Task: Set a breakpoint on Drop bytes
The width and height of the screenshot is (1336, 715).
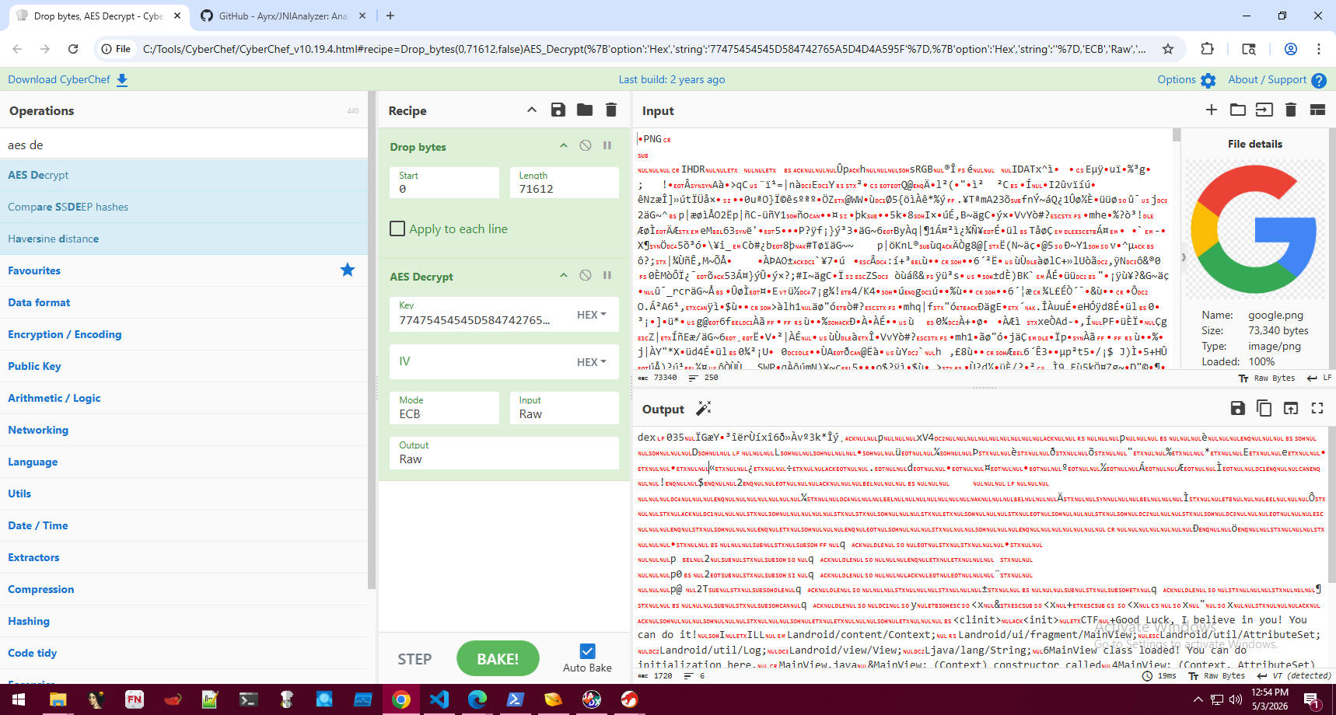Action: [607, 145]
